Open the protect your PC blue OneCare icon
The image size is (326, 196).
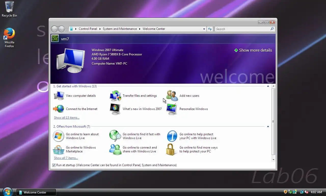pos(172,136)
